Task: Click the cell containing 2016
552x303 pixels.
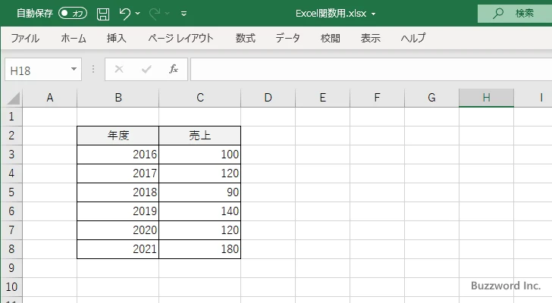Action: (118, 155)
